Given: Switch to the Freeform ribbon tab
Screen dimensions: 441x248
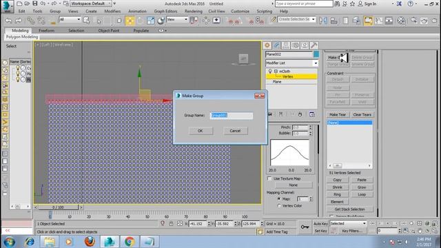Looking at the screenshot, I should point(46,30).
